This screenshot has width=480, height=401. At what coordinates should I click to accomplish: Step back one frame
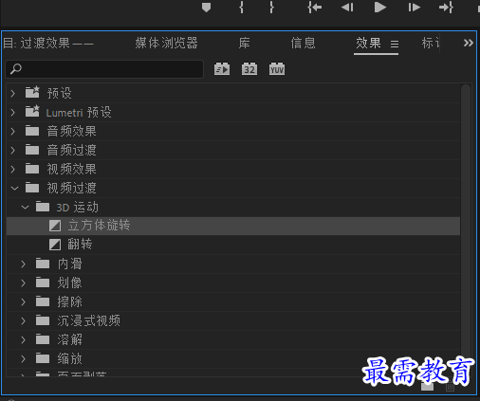click(x=347, y=8)
